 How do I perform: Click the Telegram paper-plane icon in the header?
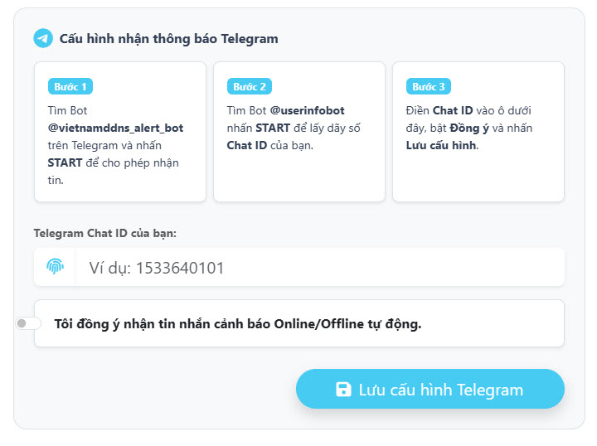tap(43, 38)
